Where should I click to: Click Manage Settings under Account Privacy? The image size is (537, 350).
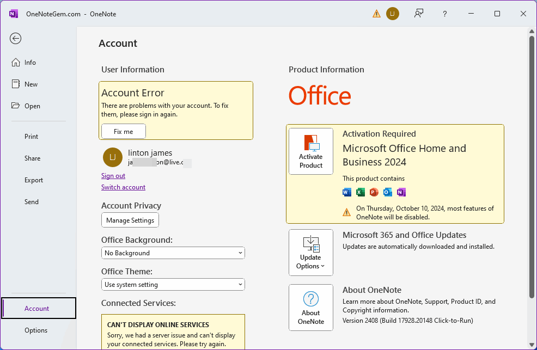[x=130, y=220]
